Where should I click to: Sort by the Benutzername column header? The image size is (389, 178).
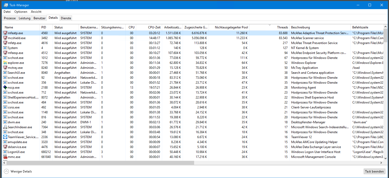click(89, 27)
